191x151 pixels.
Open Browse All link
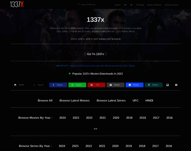[45, 100]
